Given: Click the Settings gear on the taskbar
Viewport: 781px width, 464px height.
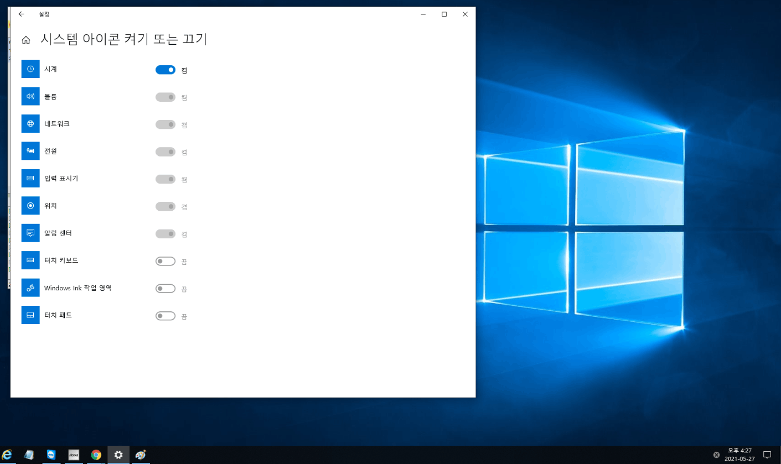Looking at the screenshot, I should pyautogui.click(x=118, y=455).
